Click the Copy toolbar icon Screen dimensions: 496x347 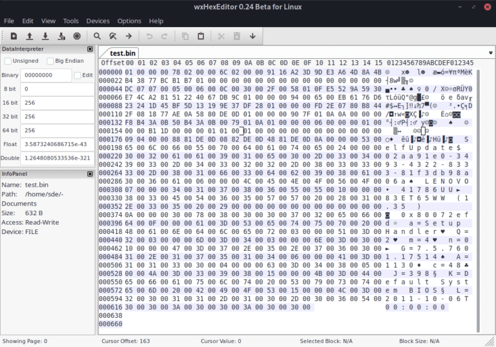(x=185, y=36)
